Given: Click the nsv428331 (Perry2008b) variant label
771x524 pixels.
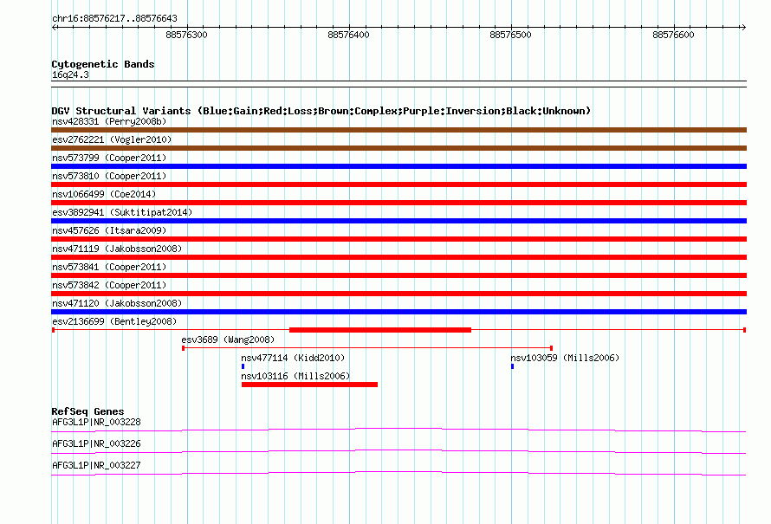Looking at the screenshot, I should pyautogui.click(x=109, y=121).
